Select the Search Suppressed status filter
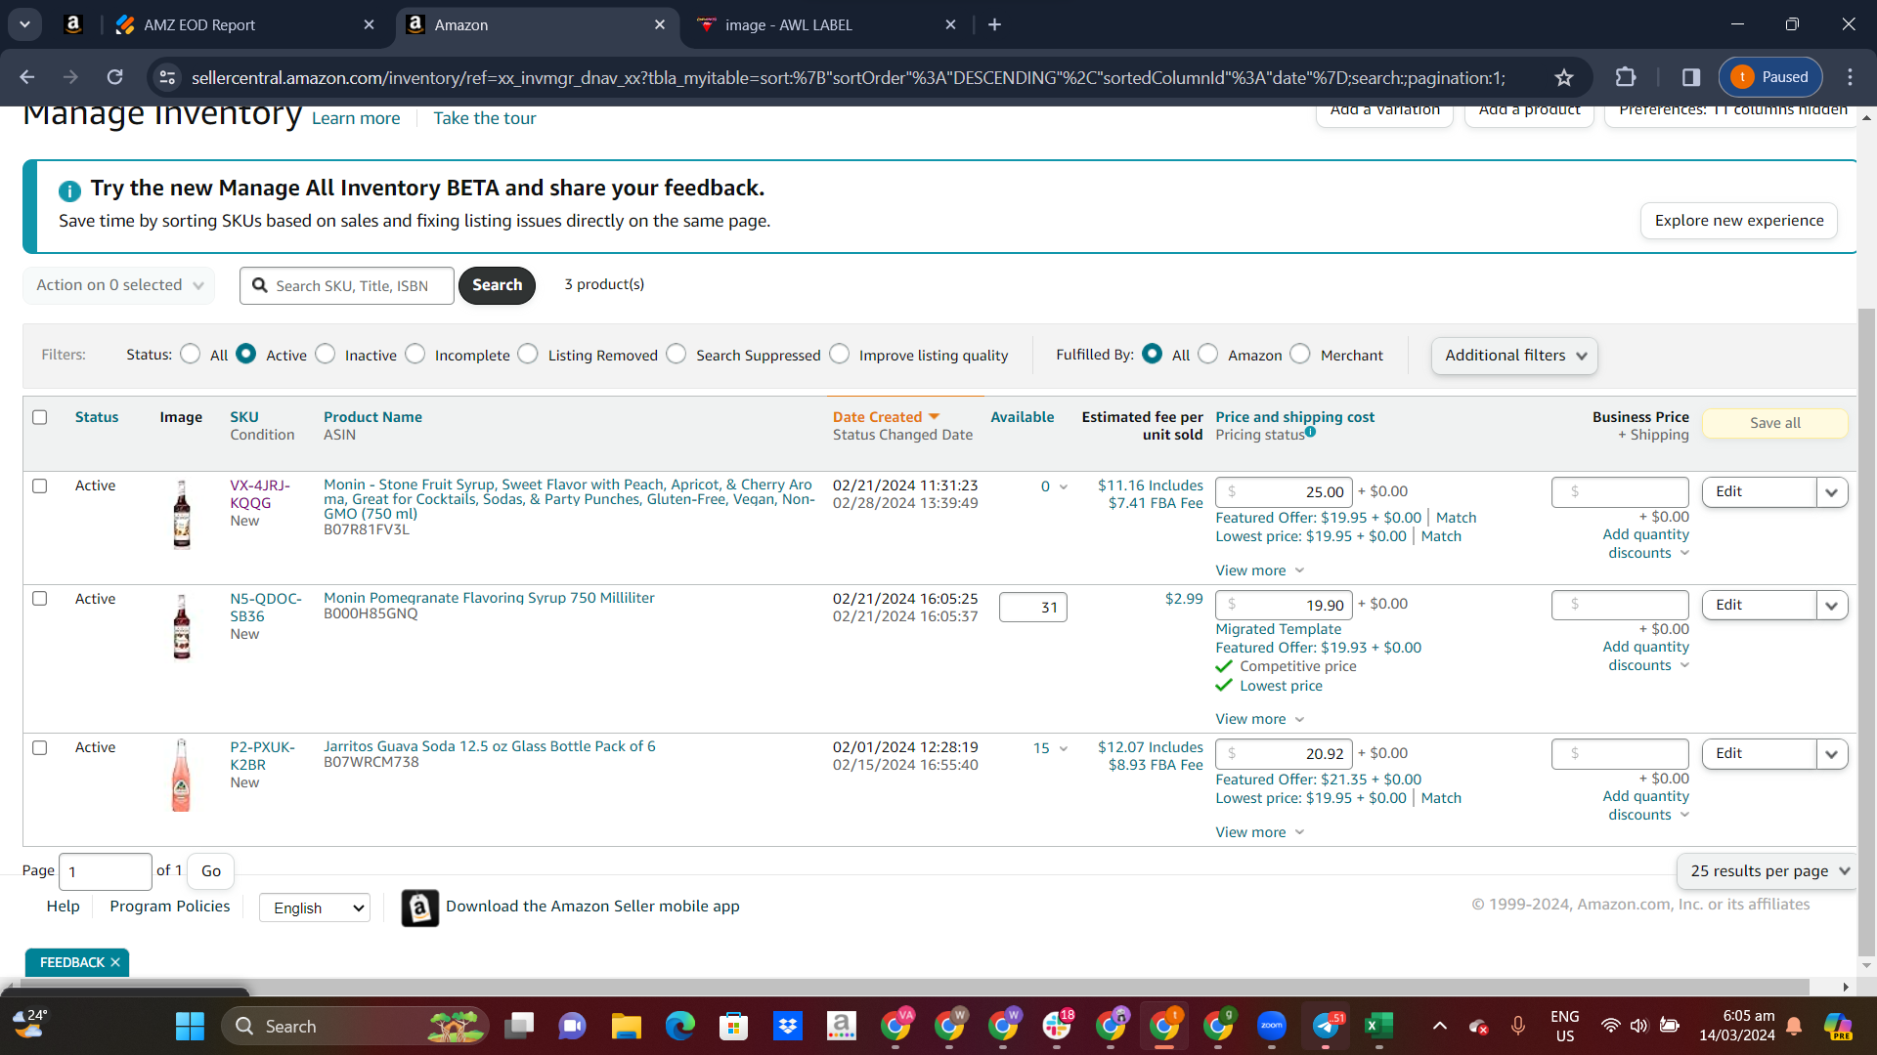 [677, 354]
